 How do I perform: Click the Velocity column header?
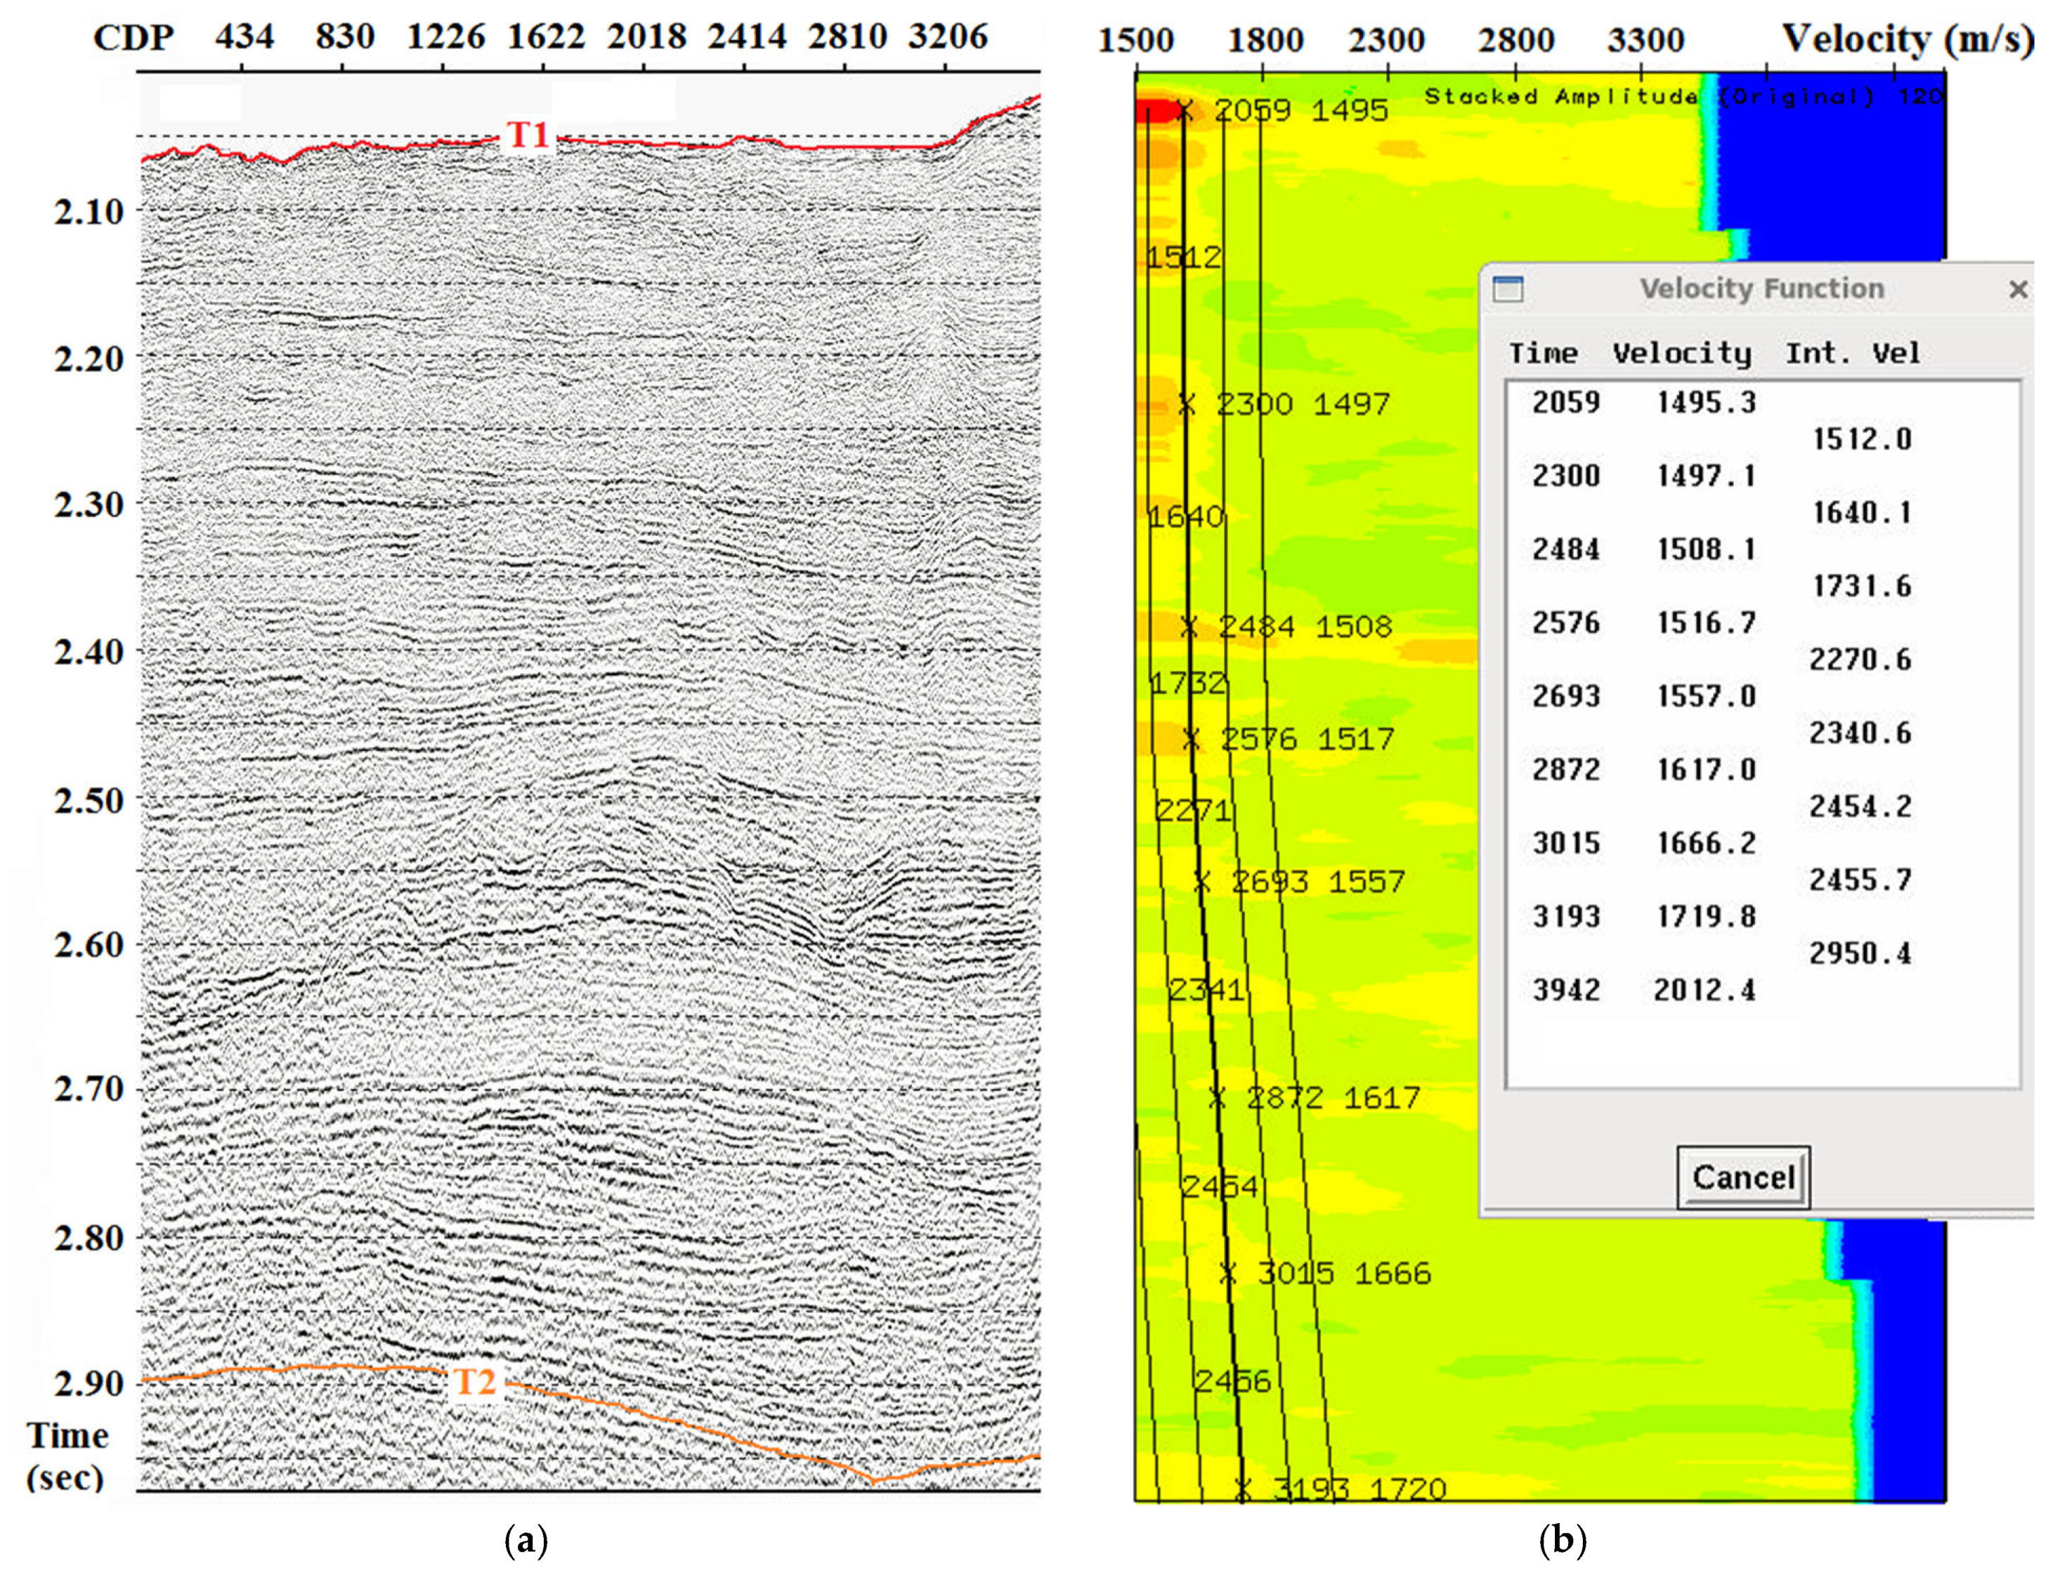click(x=1681, y=355)
